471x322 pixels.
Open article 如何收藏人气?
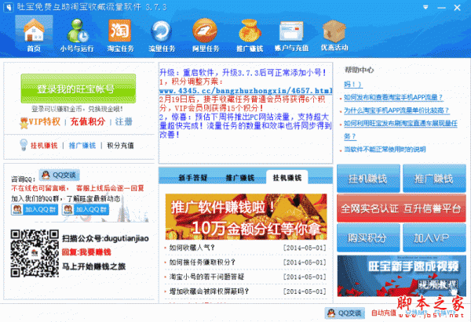tap(192, 248)
